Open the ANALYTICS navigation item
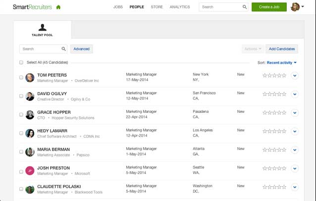Screen dimensions: 316x201 coord(180,7)
